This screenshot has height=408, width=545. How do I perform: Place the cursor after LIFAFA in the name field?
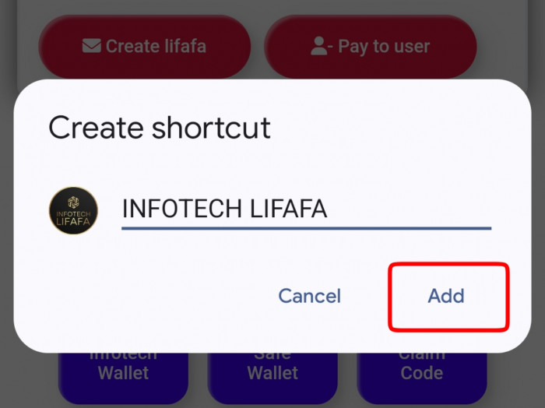point(329,209)
